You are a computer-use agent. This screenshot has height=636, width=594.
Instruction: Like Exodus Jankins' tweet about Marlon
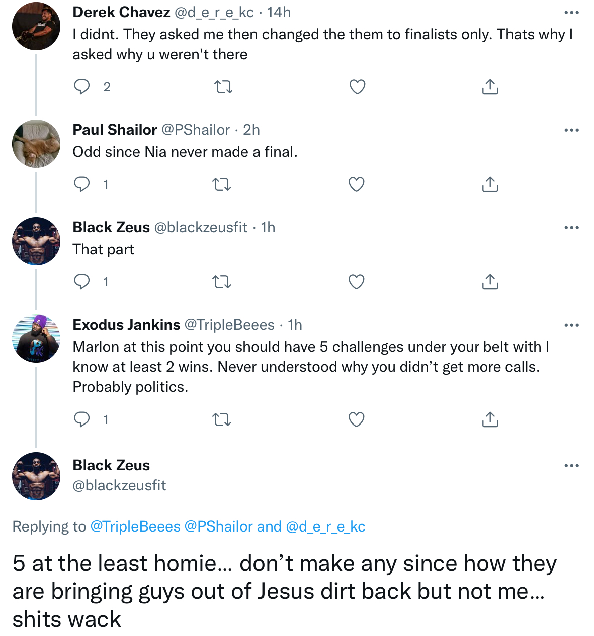coord(357,419)
